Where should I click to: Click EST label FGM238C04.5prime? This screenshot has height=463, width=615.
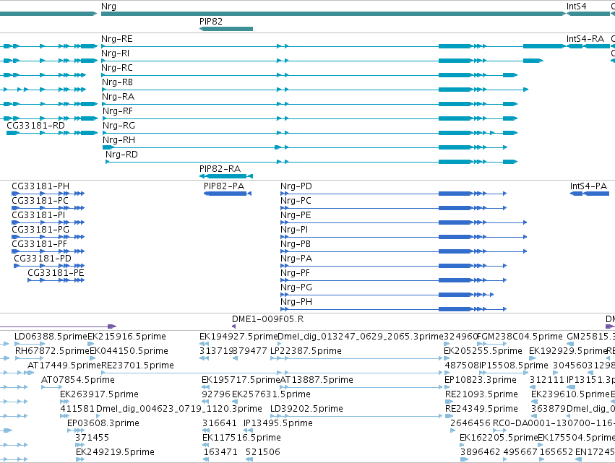tap(520, 337)
